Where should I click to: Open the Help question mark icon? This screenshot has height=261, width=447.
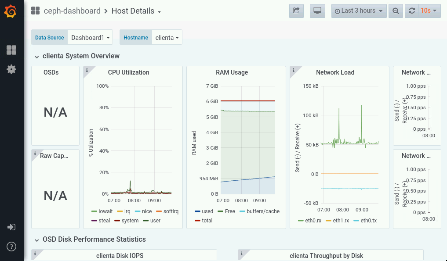(11, 247)
